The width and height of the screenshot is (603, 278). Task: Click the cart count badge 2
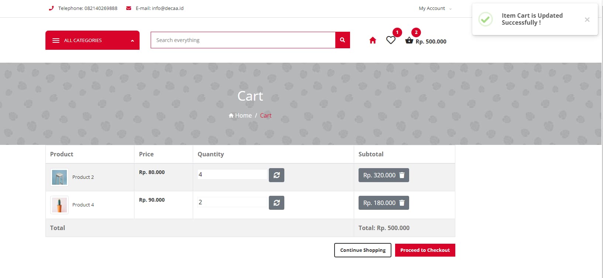tap(416, 32)
